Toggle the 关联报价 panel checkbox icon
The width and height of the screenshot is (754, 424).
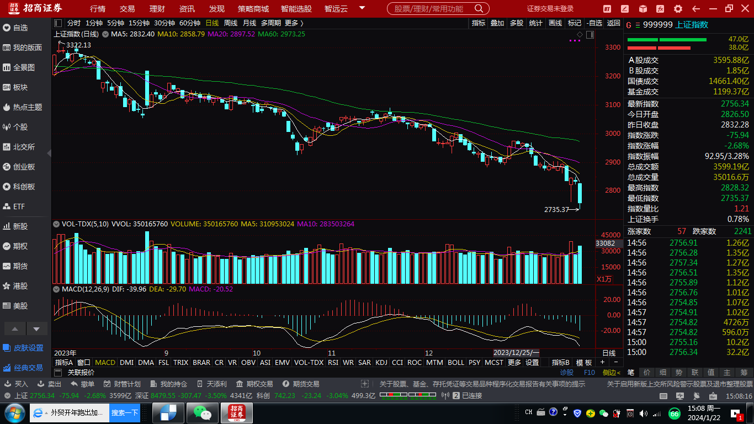pos(58,373)
